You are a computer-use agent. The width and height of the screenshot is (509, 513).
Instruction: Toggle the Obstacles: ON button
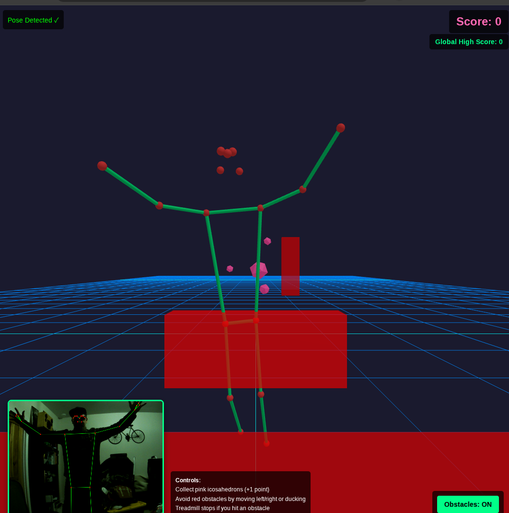[467, 504]
